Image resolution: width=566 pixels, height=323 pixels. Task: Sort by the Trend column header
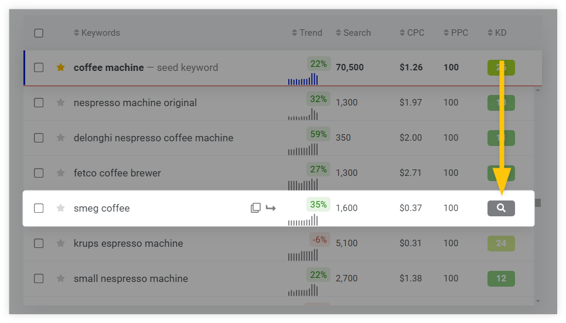coord(307,32)
